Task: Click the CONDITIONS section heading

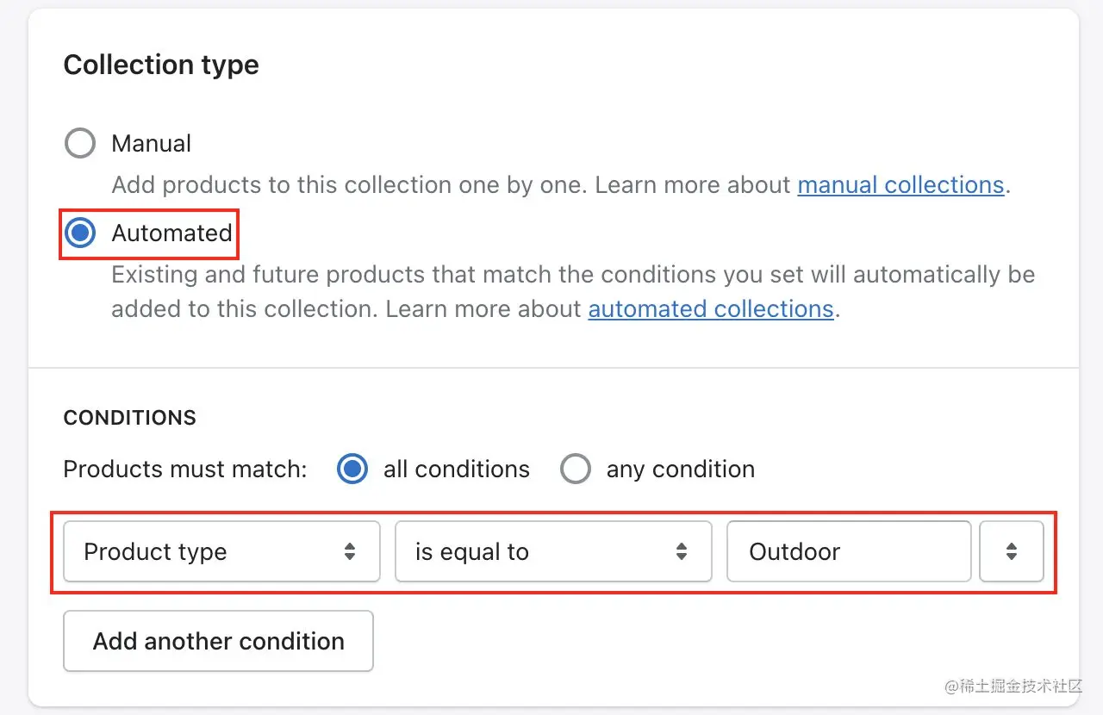Action: coord(130,418)
